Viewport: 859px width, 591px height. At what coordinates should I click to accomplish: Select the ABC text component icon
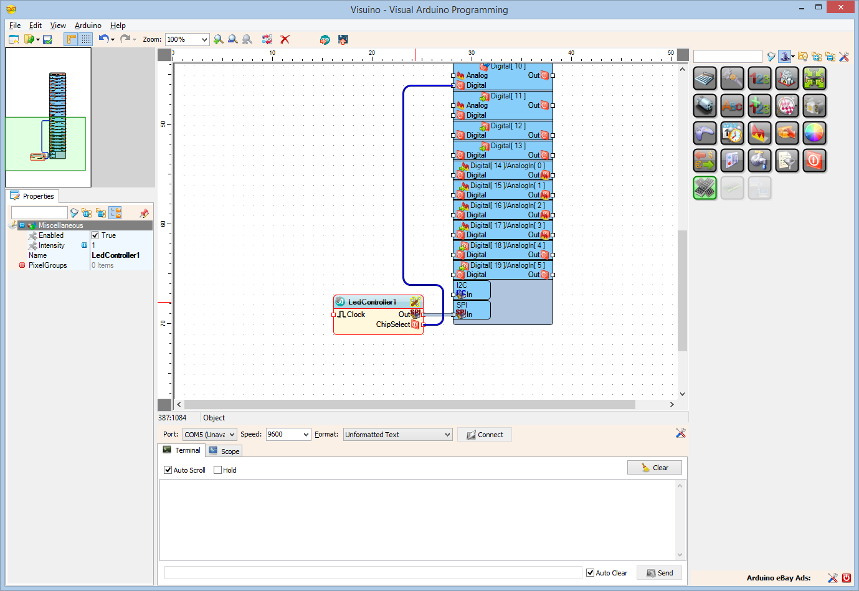tap(732, 105)
